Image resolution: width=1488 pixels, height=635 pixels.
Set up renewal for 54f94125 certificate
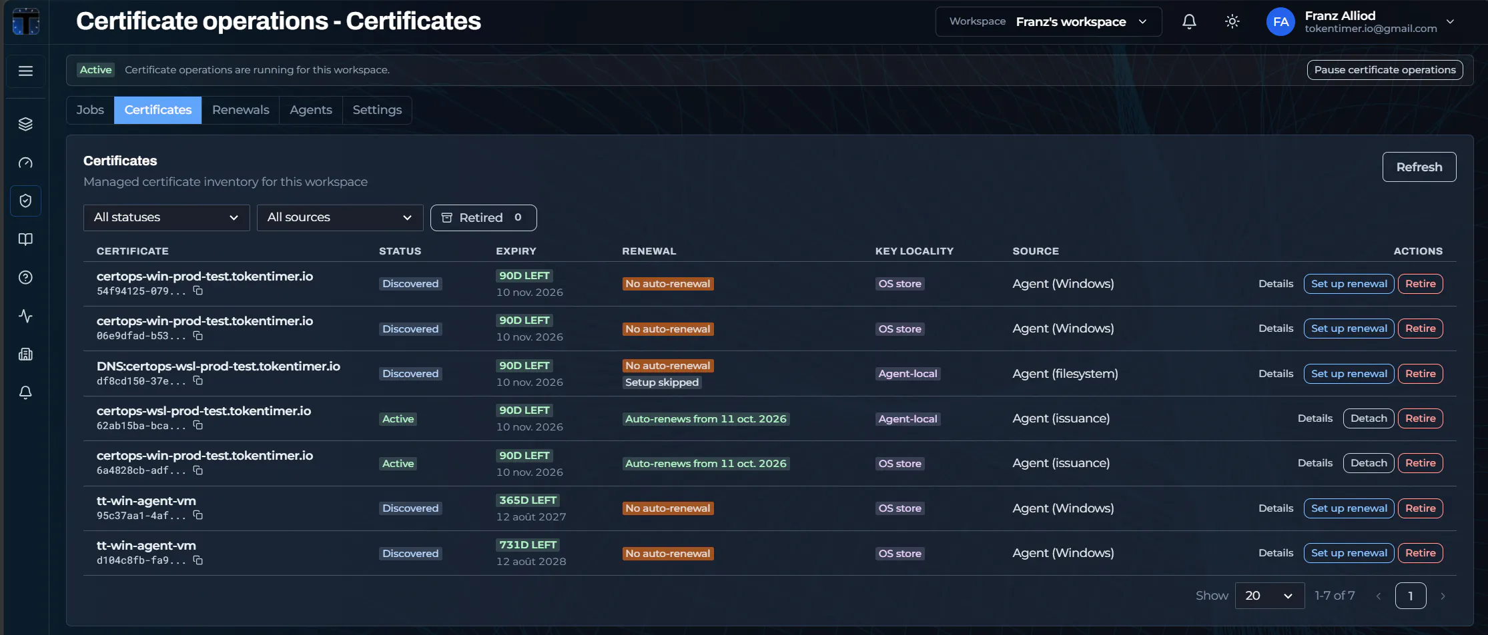tap(1349, 284)
